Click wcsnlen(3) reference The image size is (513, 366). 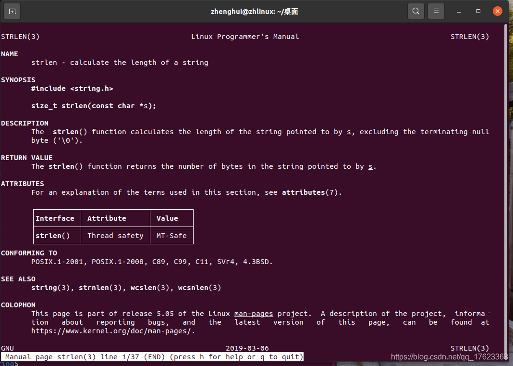[199, 288]
